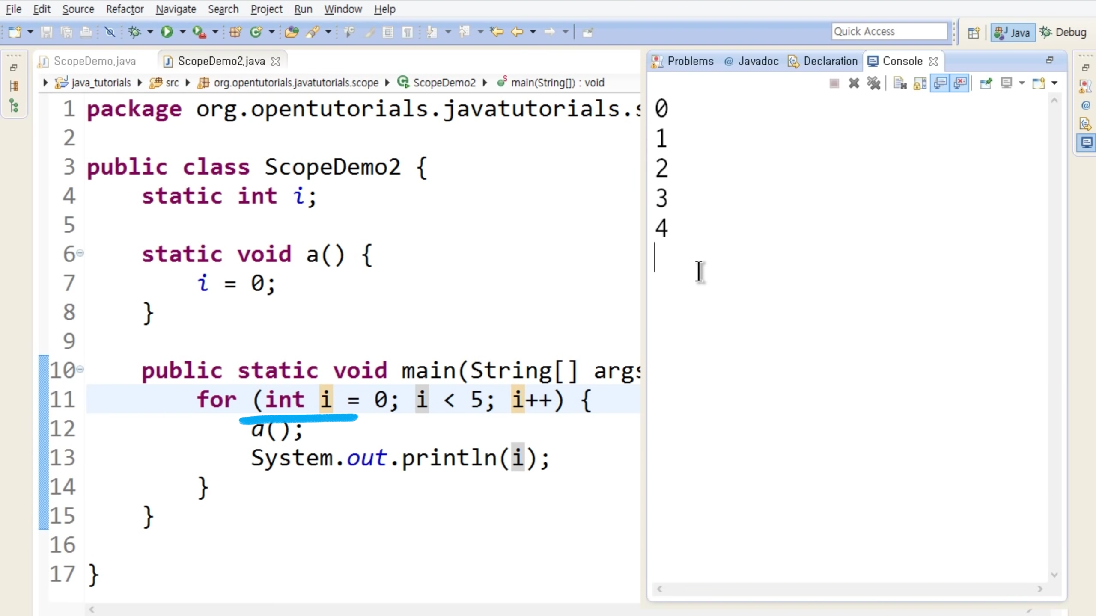
Task: Click the Save All toolbar icon
Action: (x=66, y=32)
